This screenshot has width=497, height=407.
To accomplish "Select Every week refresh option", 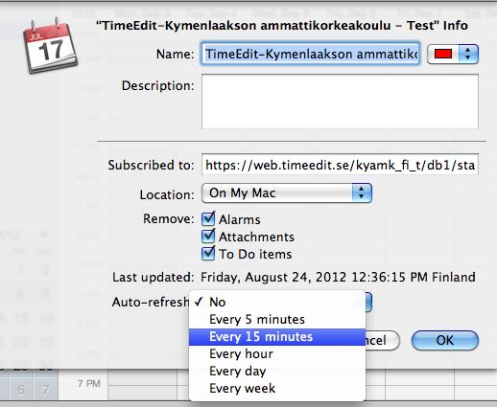I will tap(277, 389).
